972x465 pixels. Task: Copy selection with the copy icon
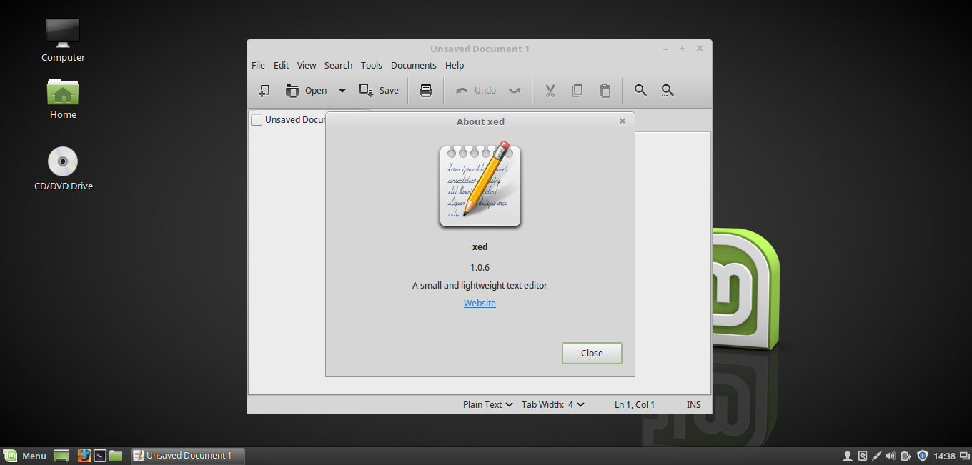[x=577, y=91]
